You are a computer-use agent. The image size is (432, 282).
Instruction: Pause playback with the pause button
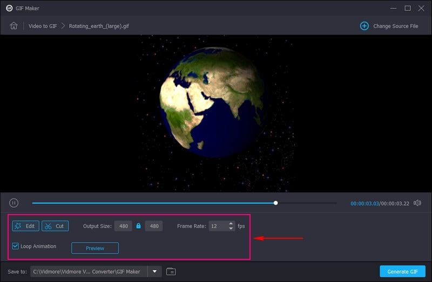point(14,203)
